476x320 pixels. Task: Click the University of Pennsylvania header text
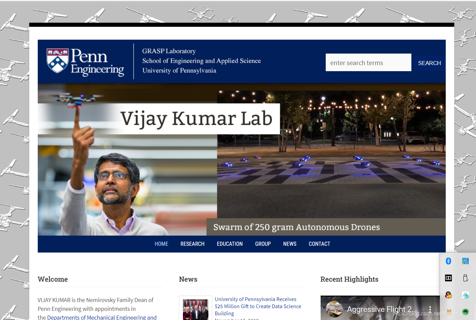[179, 71]
